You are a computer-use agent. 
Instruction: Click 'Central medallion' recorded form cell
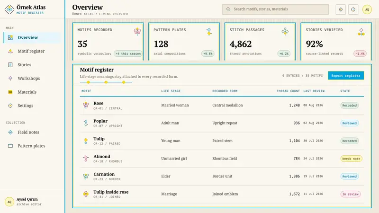coord(227,105)
